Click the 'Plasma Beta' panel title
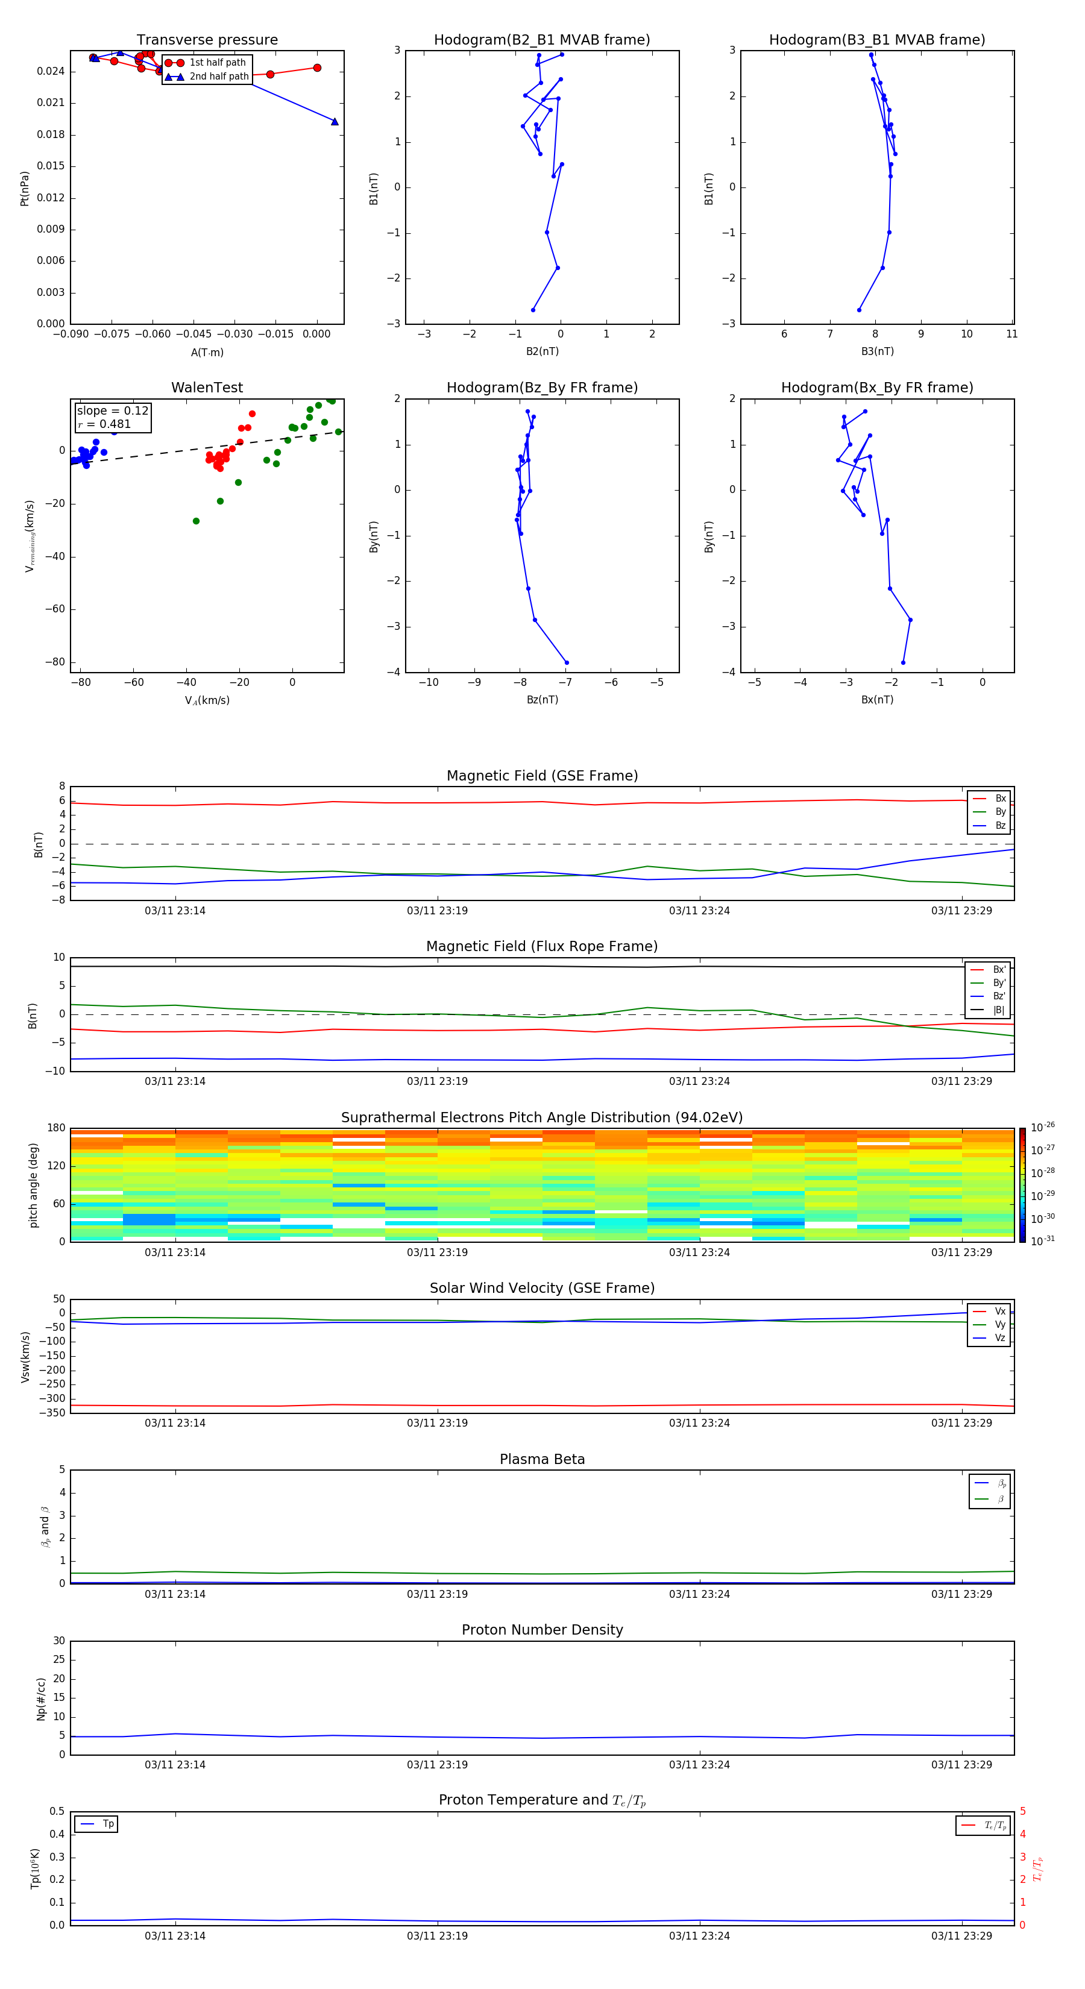The image size is (1085, 1989). [x=542, y=1460]
